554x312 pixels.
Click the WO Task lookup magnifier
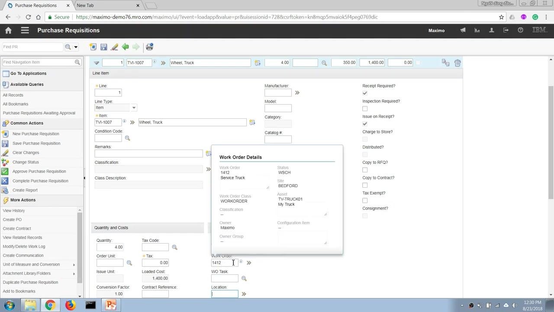click(244, 279)
